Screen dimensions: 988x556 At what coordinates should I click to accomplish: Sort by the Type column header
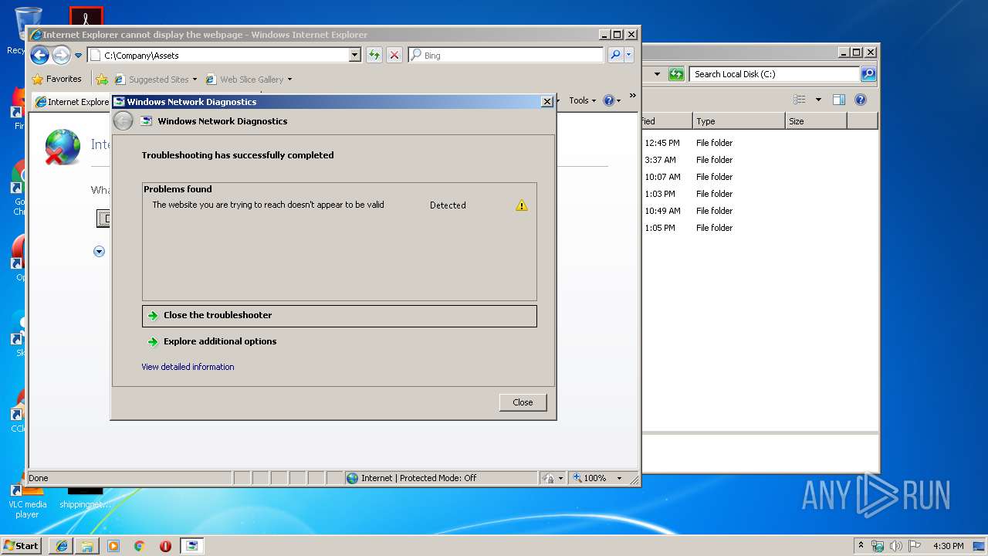pos(738,121)
